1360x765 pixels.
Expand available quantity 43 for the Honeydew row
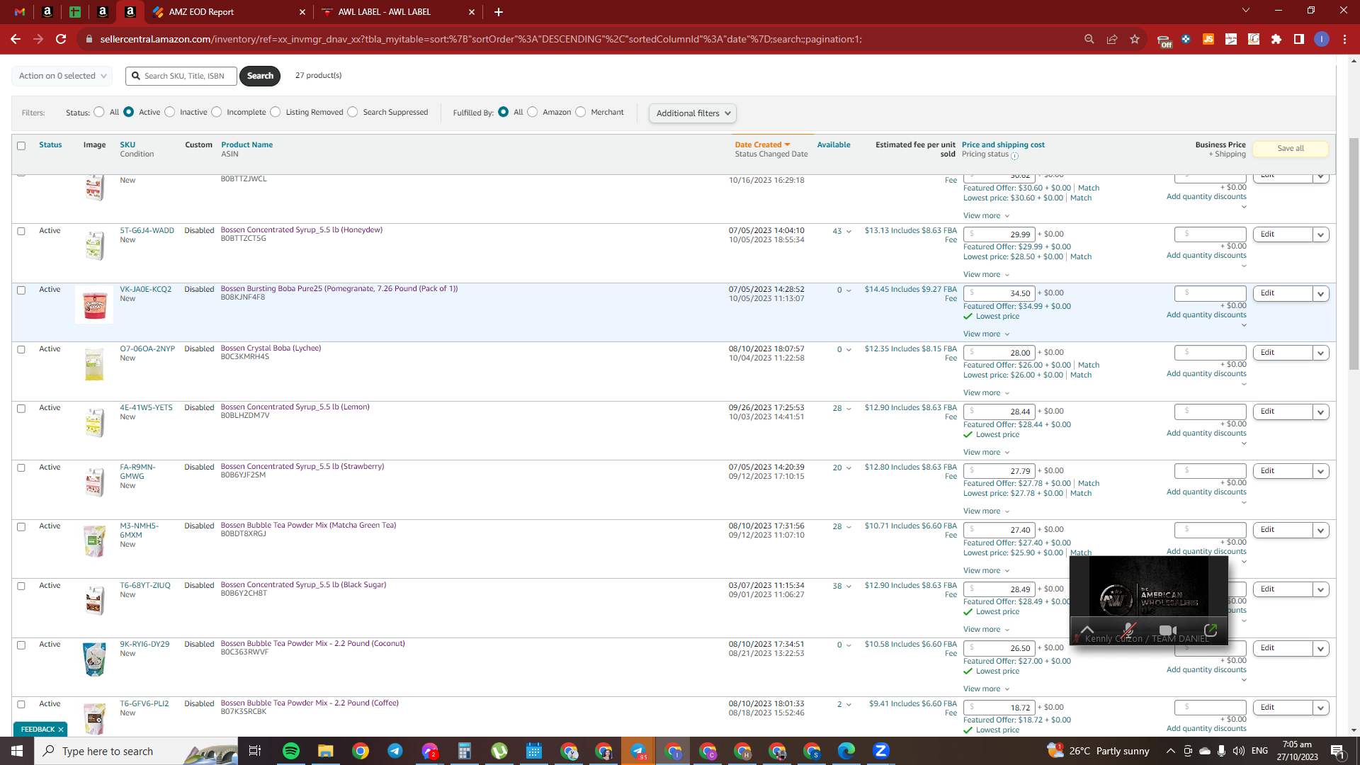click(842, 232)
